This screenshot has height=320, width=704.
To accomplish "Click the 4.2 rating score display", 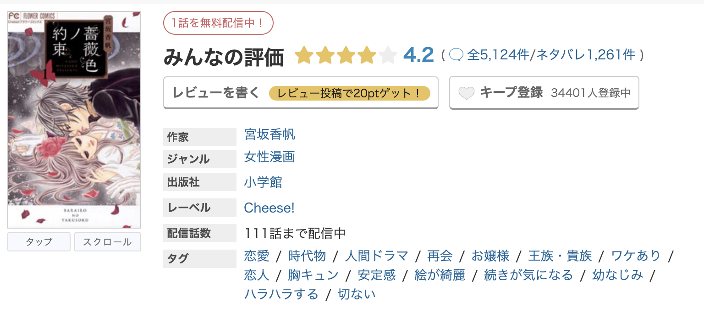I will 418,54.
